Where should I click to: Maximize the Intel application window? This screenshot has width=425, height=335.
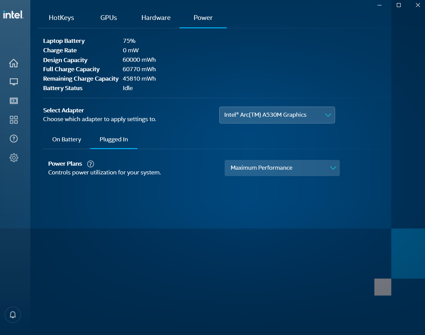click(x=399, y=5)
